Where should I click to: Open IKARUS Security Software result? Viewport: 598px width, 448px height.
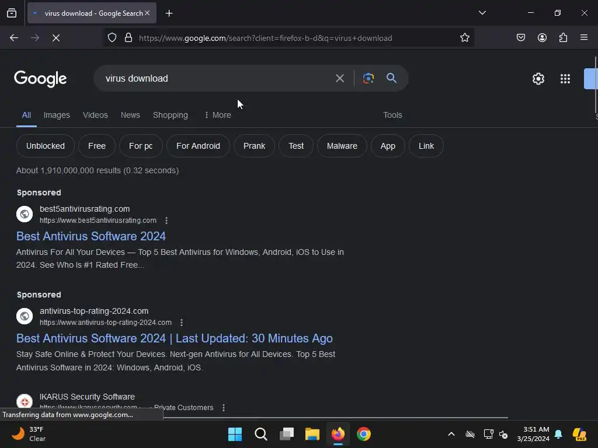point(87,397)
